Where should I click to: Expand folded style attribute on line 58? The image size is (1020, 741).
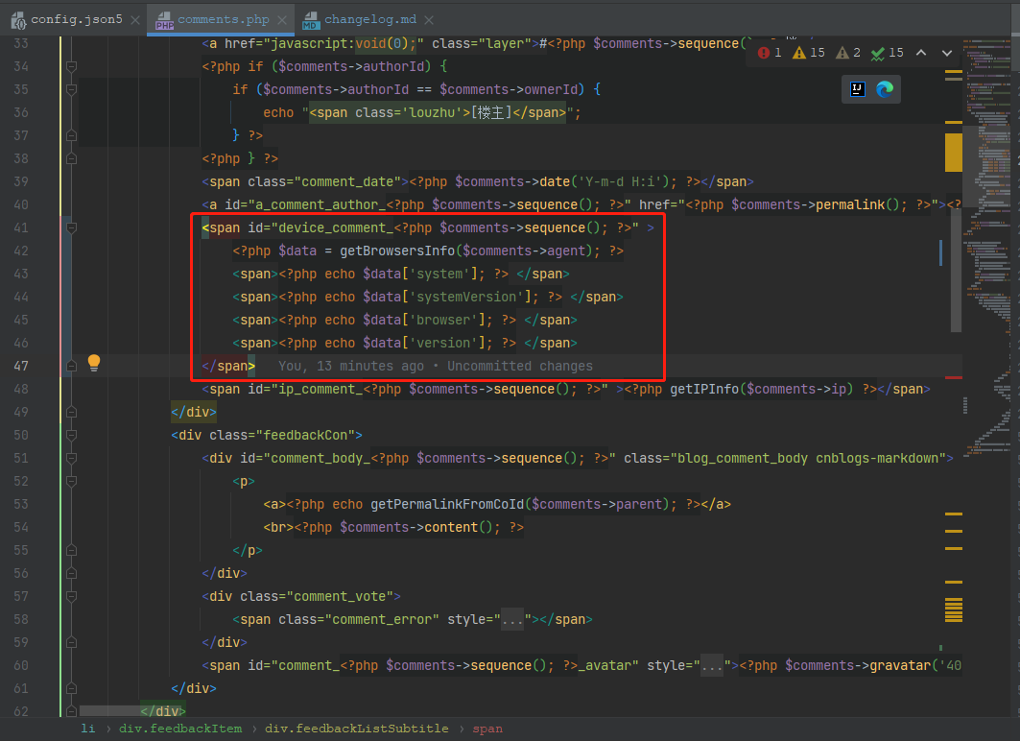point(512,619)
